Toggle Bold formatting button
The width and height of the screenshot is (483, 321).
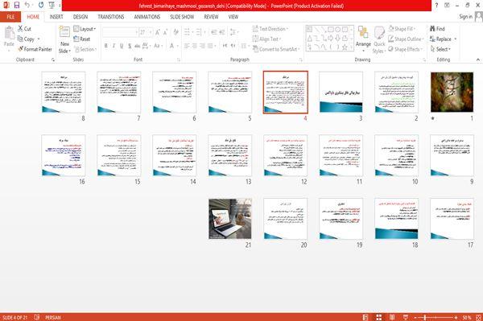[x=106, y=46]
